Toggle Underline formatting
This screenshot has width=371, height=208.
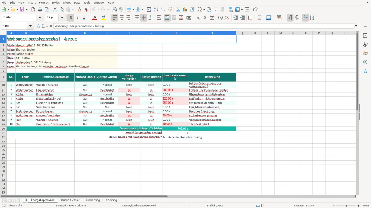click(x=84, y=18)
